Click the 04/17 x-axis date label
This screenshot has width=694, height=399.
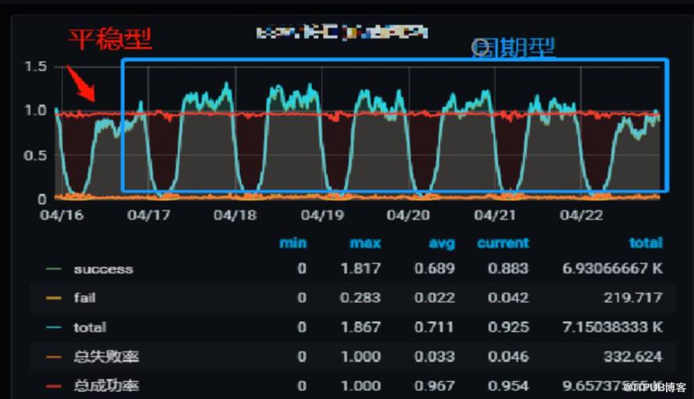tap(149, 215)
